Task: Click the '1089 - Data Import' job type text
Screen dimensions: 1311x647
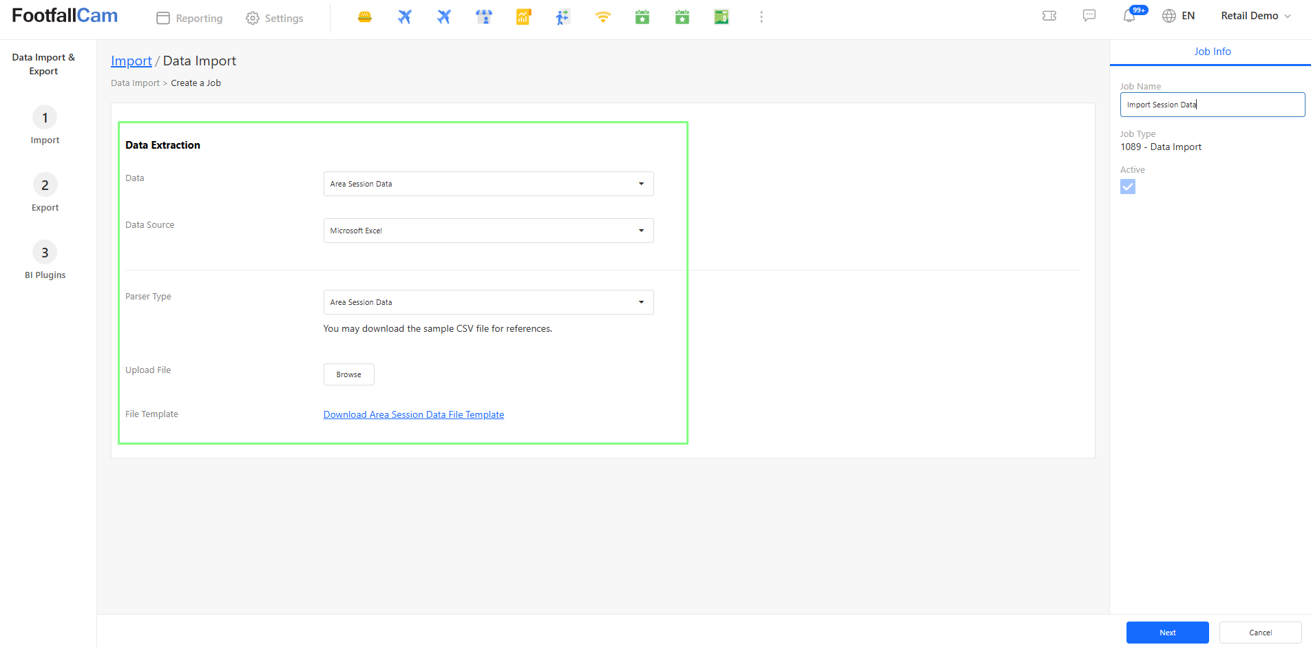Action: click(1161, 147)
